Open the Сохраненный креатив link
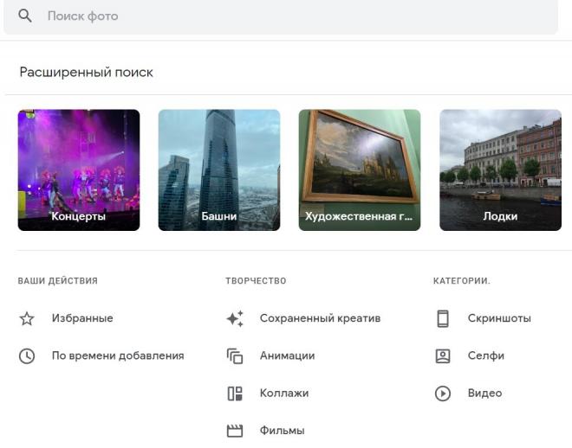This screenshot has height=448, width=572. point(321,318)
